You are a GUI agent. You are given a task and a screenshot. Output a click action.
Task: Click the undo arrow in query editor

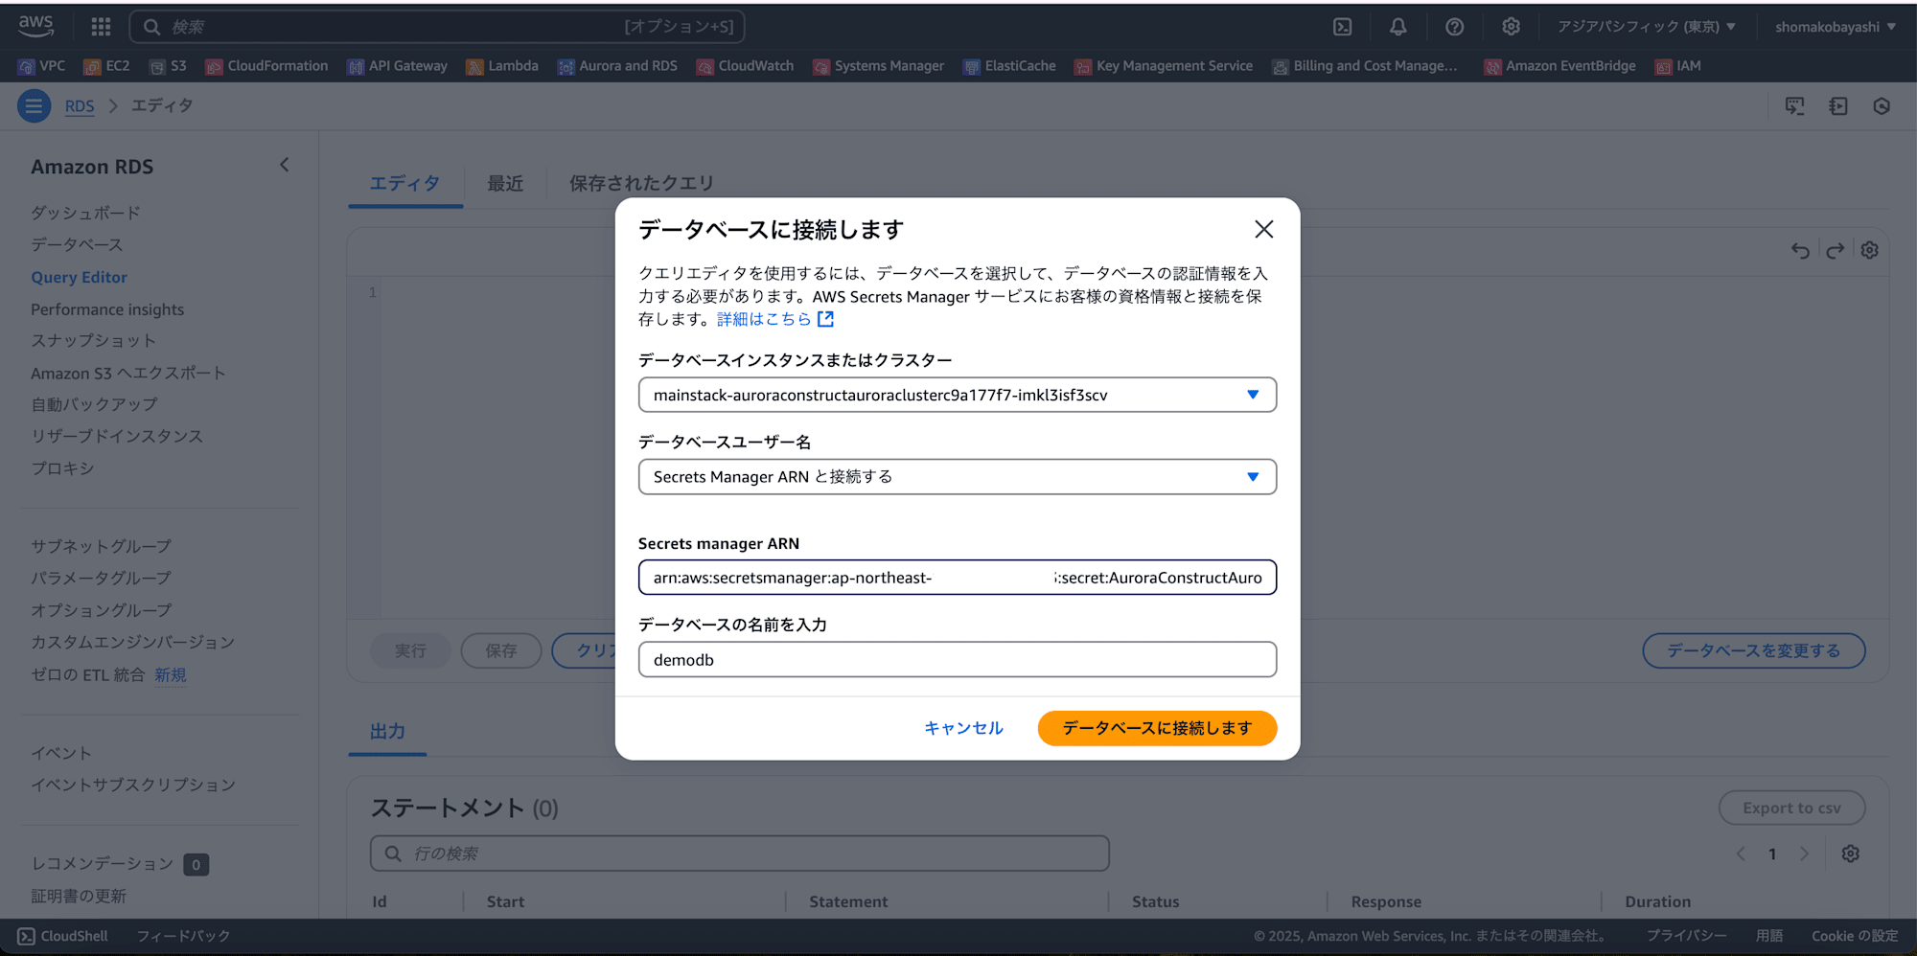[x=1801, y=251]
